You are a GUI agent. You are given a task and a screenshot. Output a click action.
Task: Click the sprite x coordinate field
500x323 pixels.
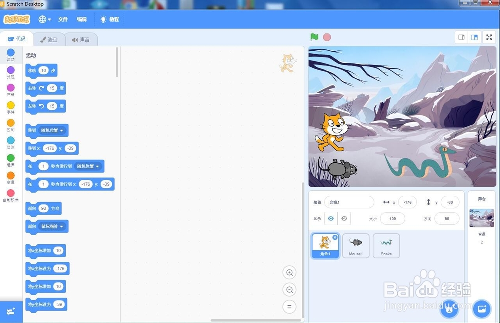[408, 202]
